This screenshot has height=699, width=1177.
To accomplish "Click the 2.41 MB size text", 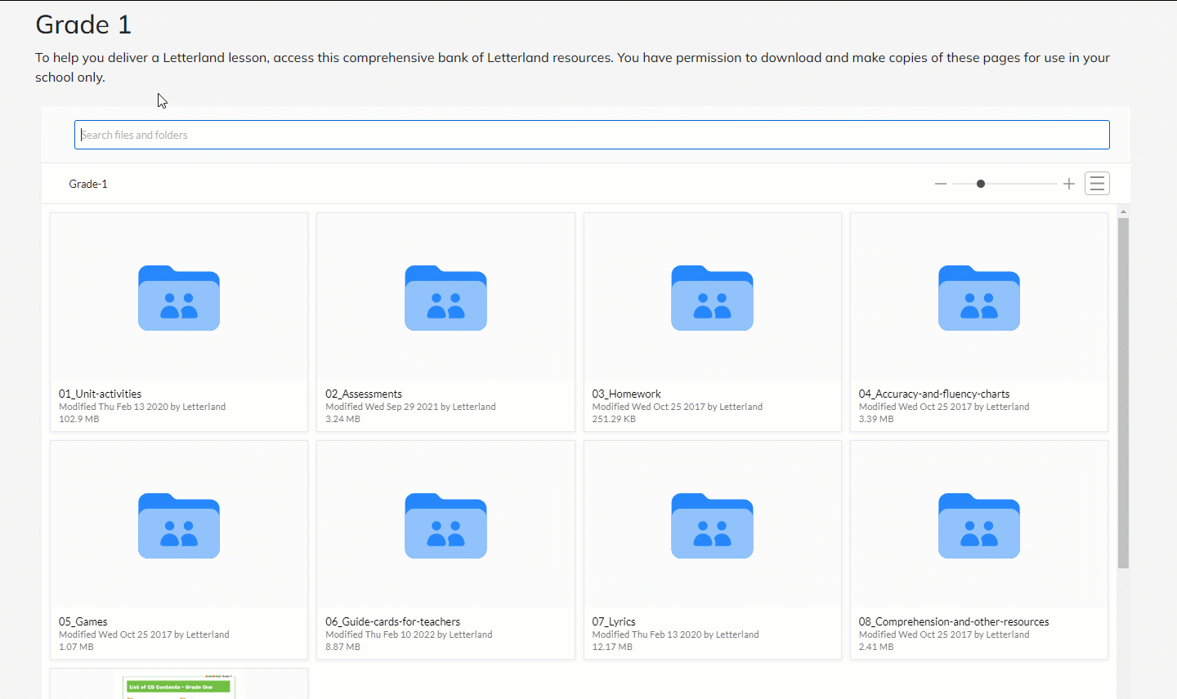I will point(876,647).
